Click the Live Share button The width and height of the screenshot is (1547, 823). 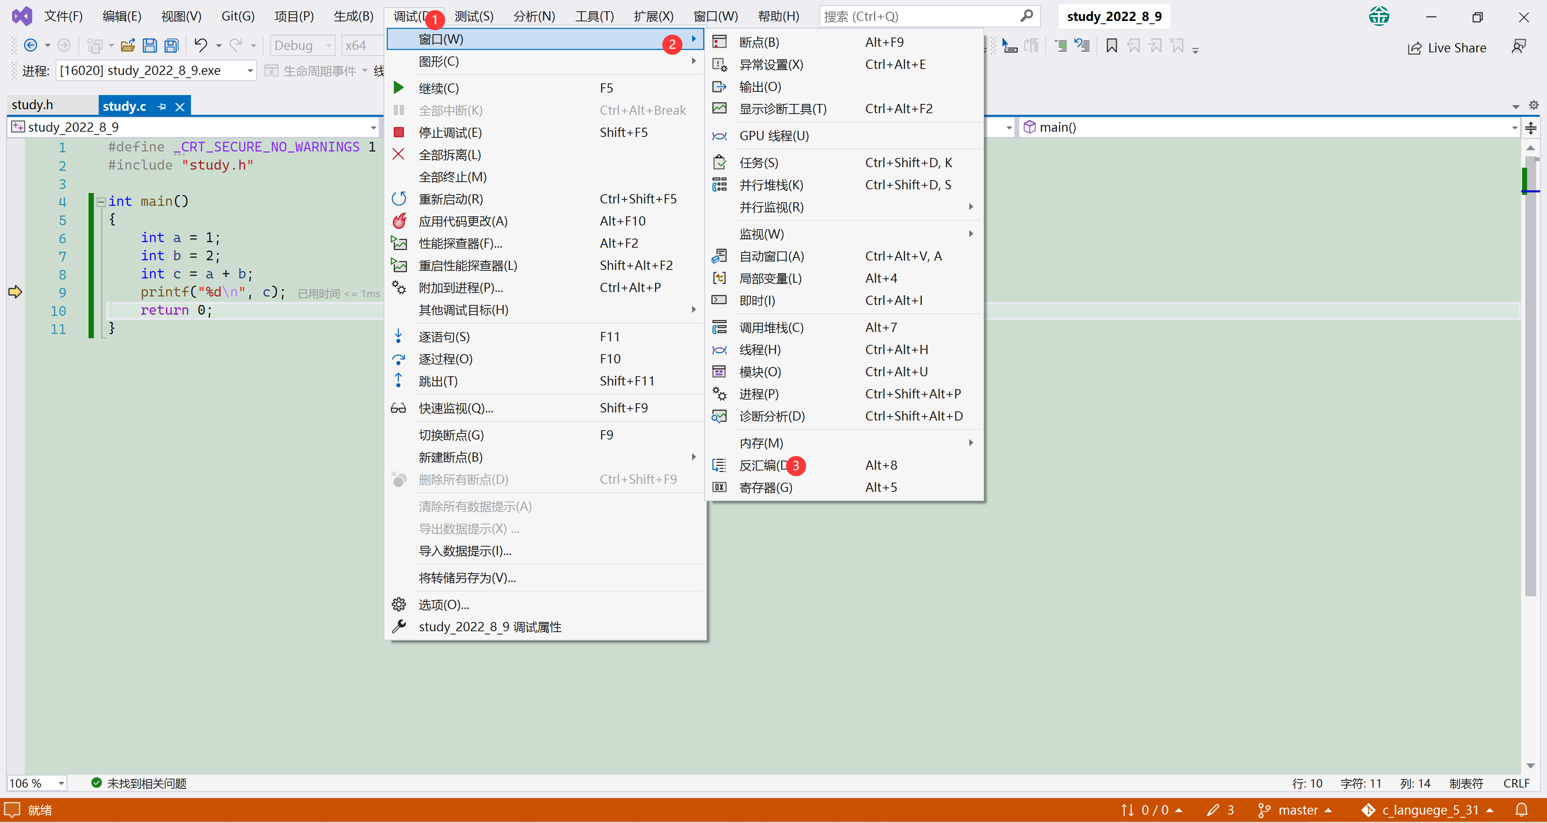pos(1447,48)
